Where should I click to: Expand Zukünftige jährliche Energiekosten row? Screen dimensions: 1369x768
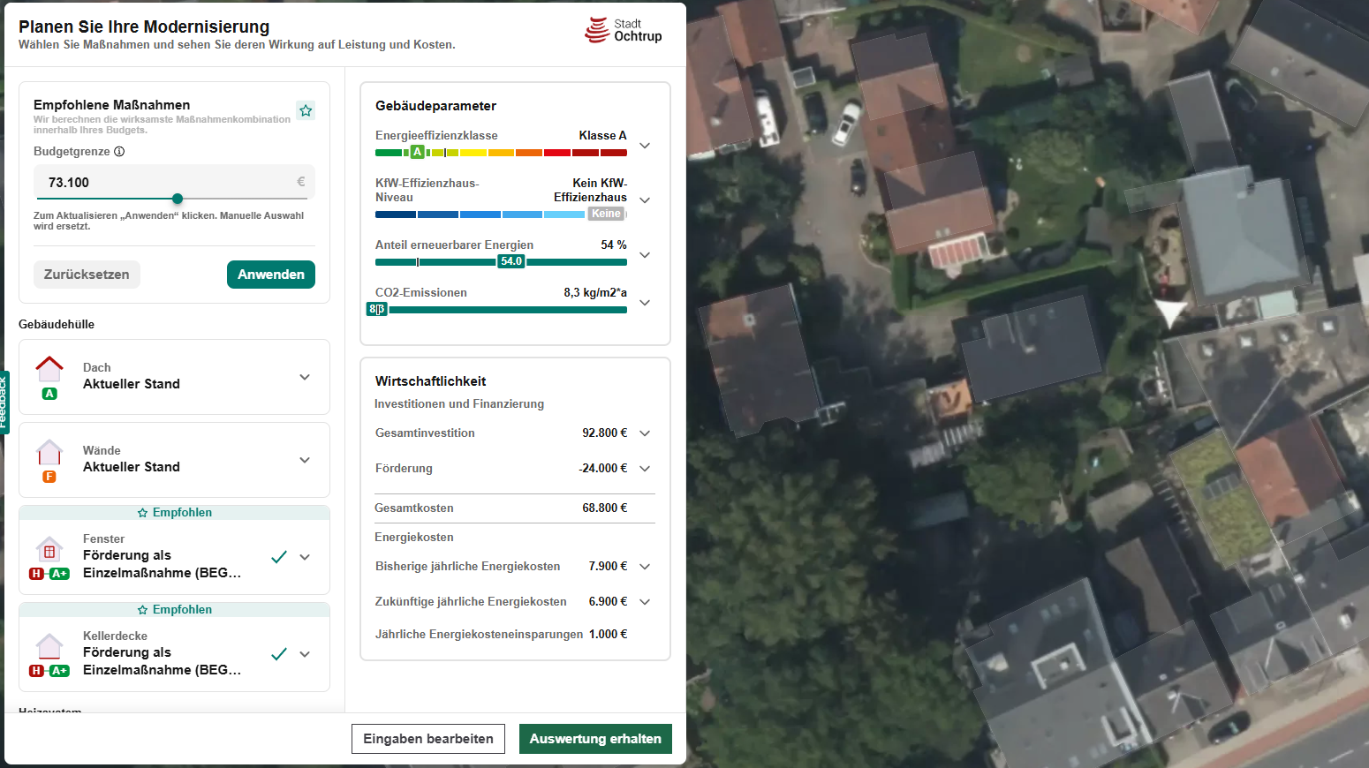pyautogui.click(x=645, y=602)
